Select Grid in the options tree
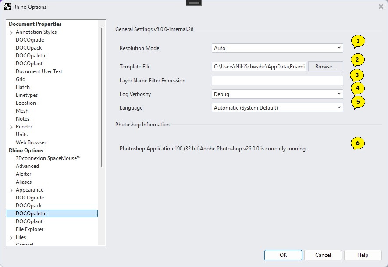388x267 pixels. coord(21,79)
